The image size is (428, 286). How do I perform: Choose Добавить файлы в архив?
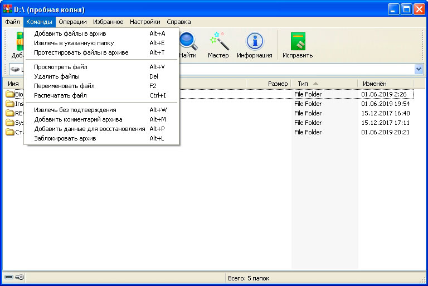101,33
